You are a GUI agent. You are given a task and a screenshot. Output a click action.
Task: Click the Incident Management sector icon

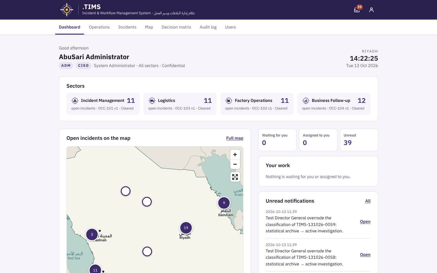click(x=75, y=100)
